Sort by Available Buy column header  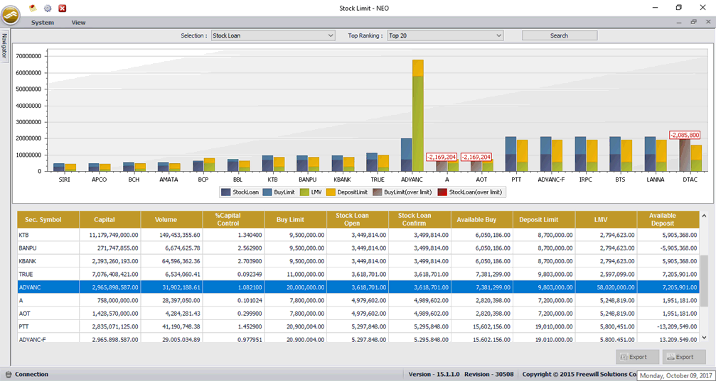click(x=482, y=220)
